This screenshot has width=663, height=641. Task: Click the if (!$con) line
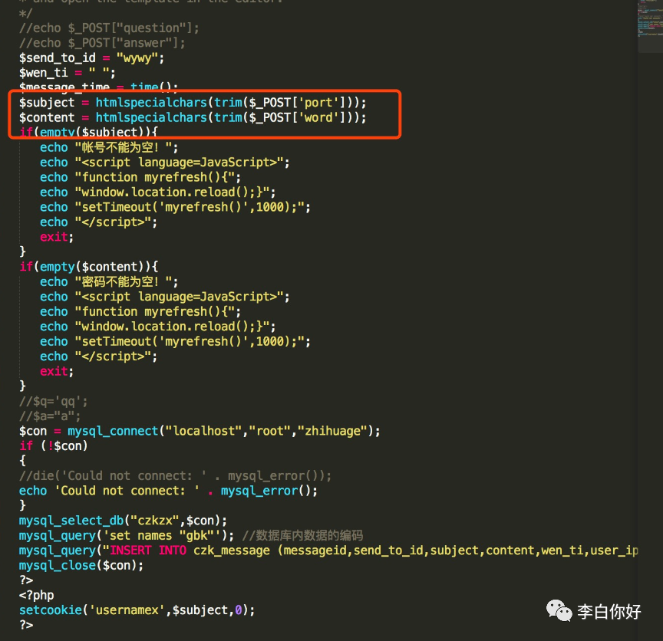(53, 445)
